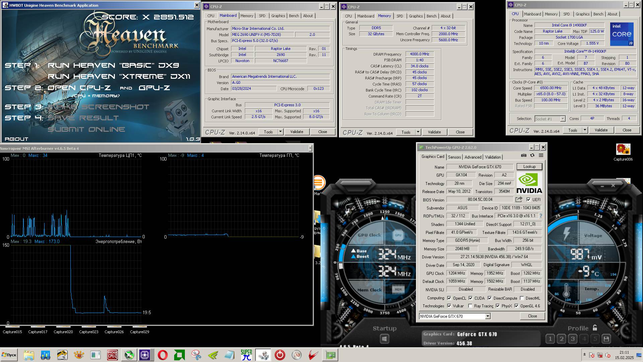Screen dimensions: 643x362
Task: Click RUN HEAVEN "BASIC" DX9 in HWBOT
Action: tap(113, 65)
